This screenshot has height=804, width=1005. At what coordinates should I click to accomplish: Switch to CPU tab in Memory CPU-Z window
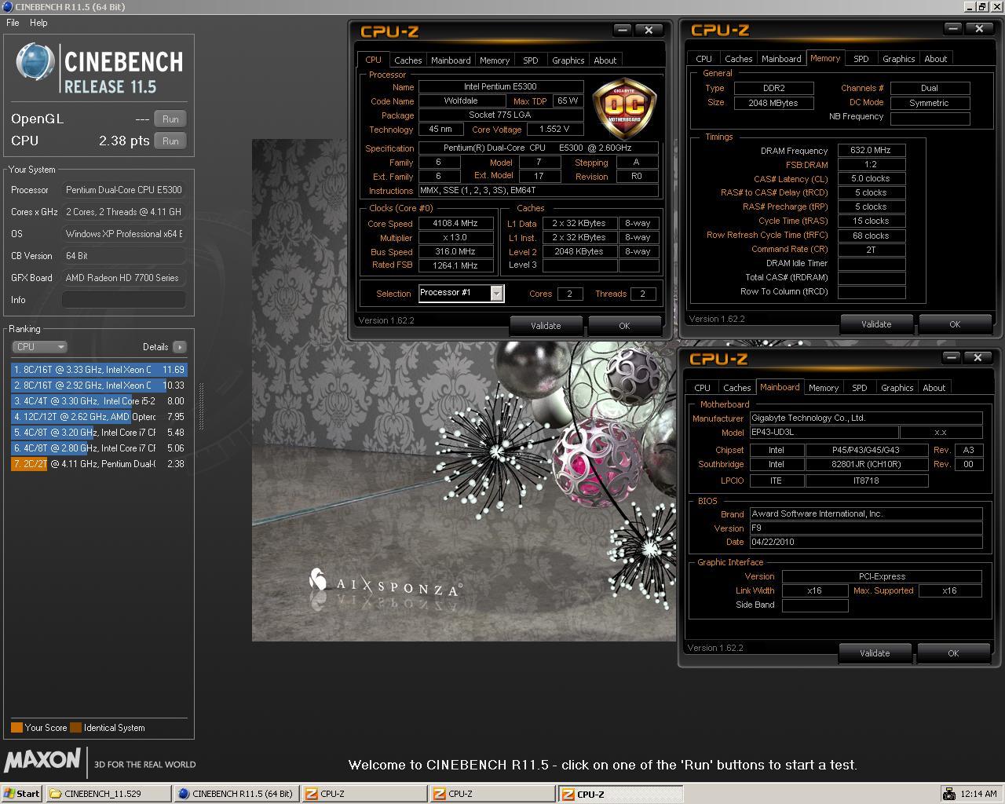pos(703,59)
